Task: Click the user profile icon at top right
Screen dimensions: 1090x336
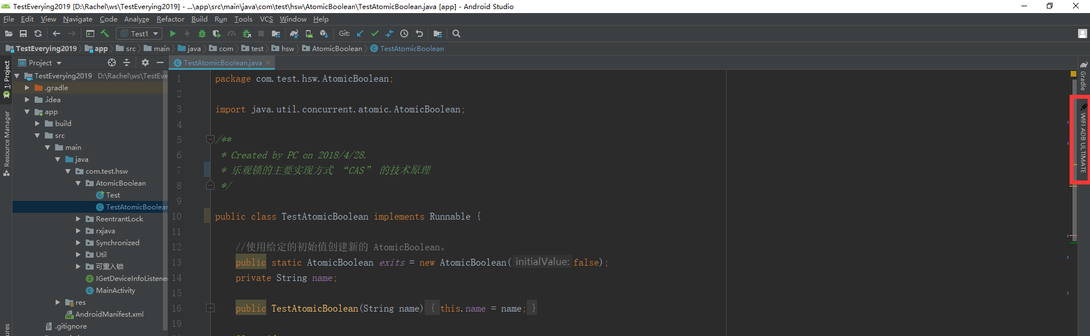Action: point(1083,33)
